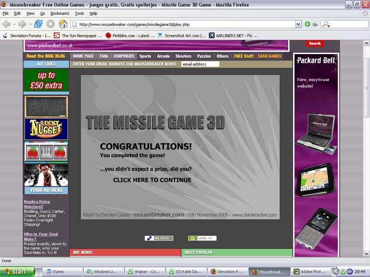
Task: Expand the address bar URL dropdown
Action: 298,24
